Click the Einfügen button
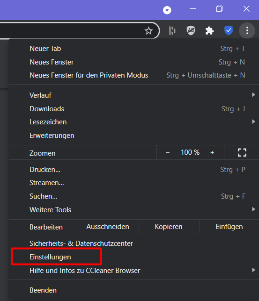The height and width of the screenshot is (301, 259). [x=229, y=227]
